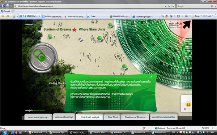Image resolution: width=217 pixels, height=135 pixels.
Task: Launch FileZilla from Quick Launch
Action: [x=16, y=132]
